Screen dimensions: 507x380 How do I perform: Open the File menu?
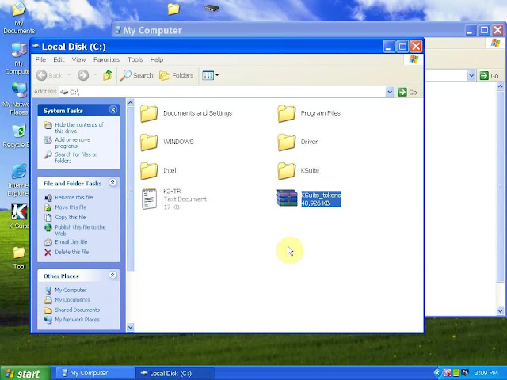(x=40, y=59)
